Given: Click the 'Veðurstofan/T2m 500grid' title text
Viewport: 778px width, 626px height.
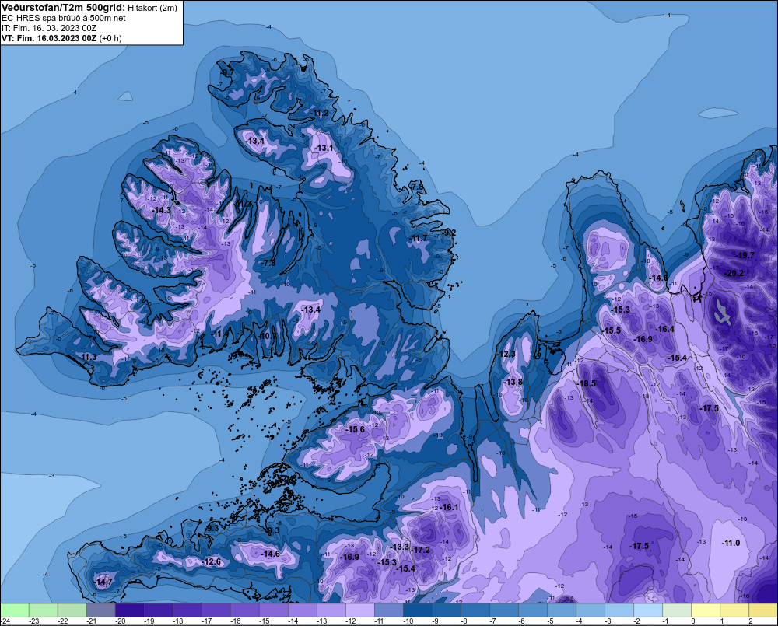Looking at the screenshot, I should click(63, 7).
